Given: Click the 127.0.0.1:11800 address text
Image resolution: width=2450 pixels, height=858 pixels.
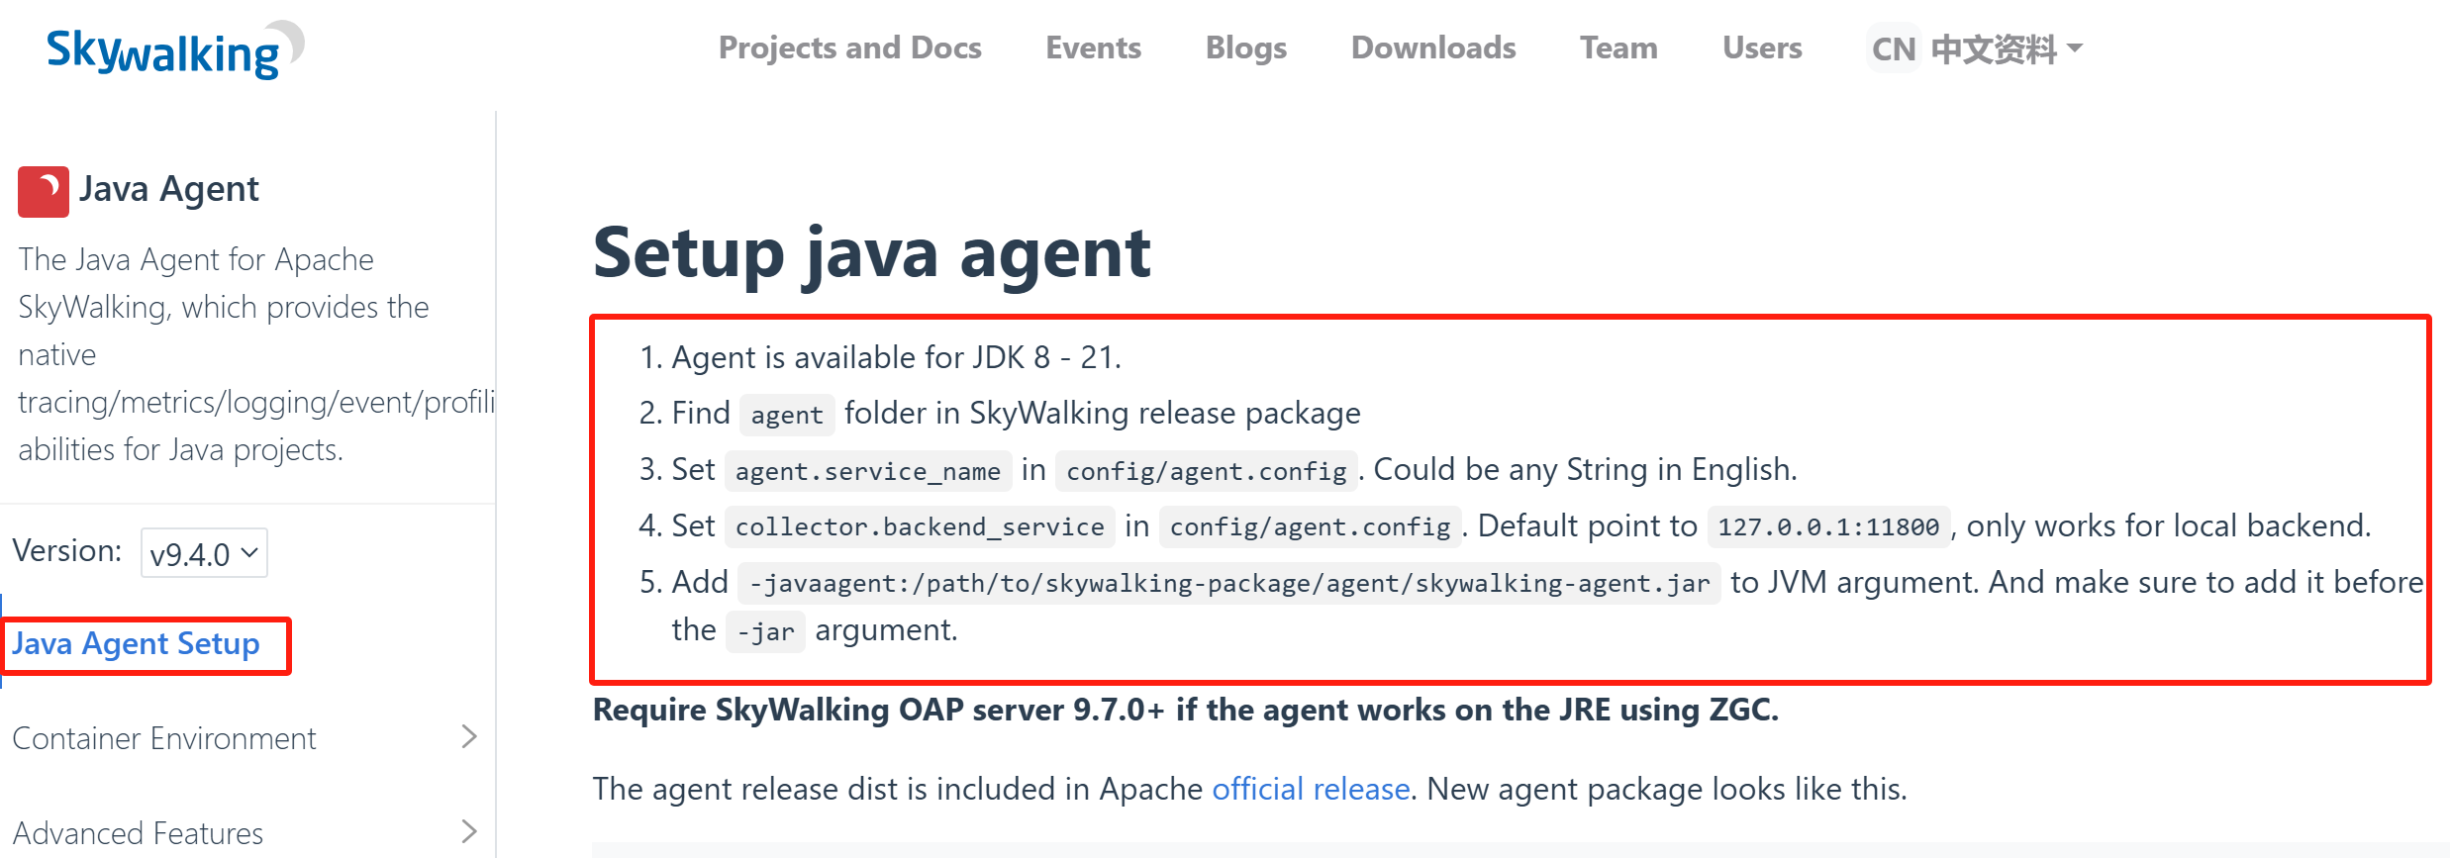Looking at the screenshot, I should pos(1828,526).
